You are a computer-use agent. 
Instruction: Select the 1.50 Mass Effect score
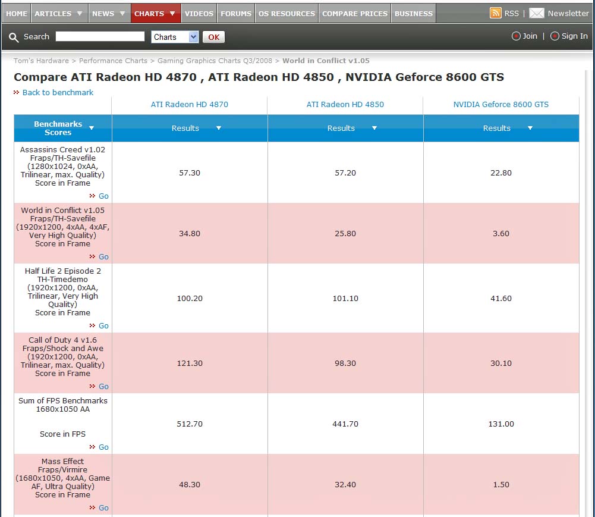tap(501, 485)
